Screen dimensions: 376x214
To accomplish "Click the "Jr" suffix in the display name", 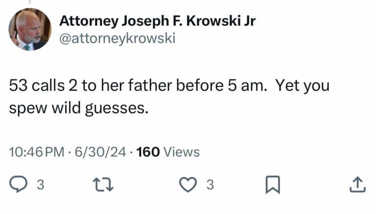I will click(x=249, y=21).
